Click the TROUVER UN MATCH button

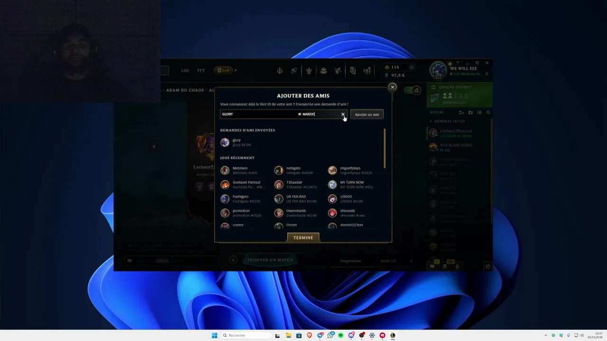pyautogui.click(x=270, y=260)
